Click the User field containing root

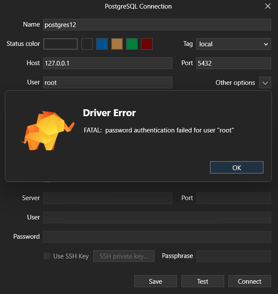[x=108, y=82]
